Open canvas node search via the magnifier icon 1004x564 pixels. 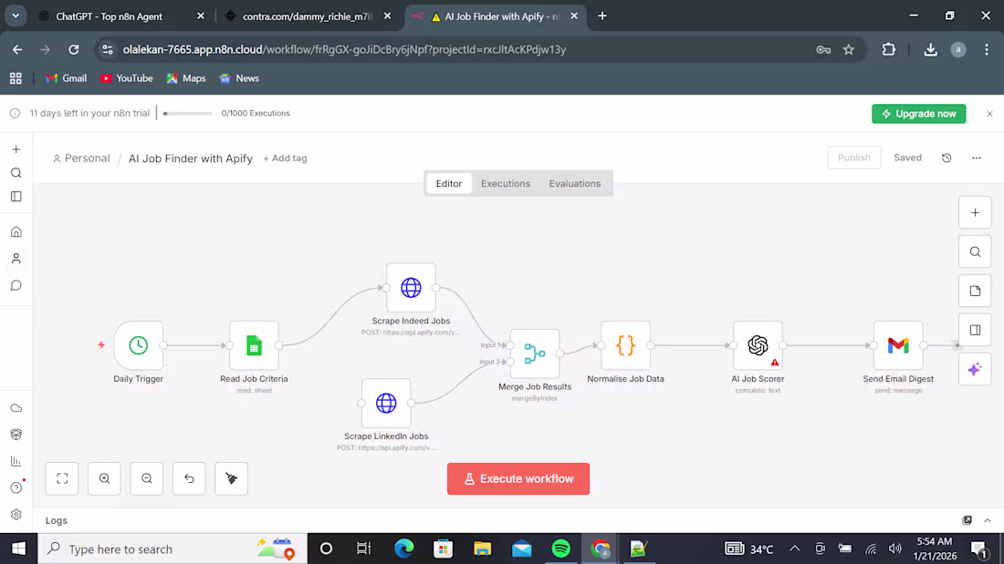click(x=975, y=251)
